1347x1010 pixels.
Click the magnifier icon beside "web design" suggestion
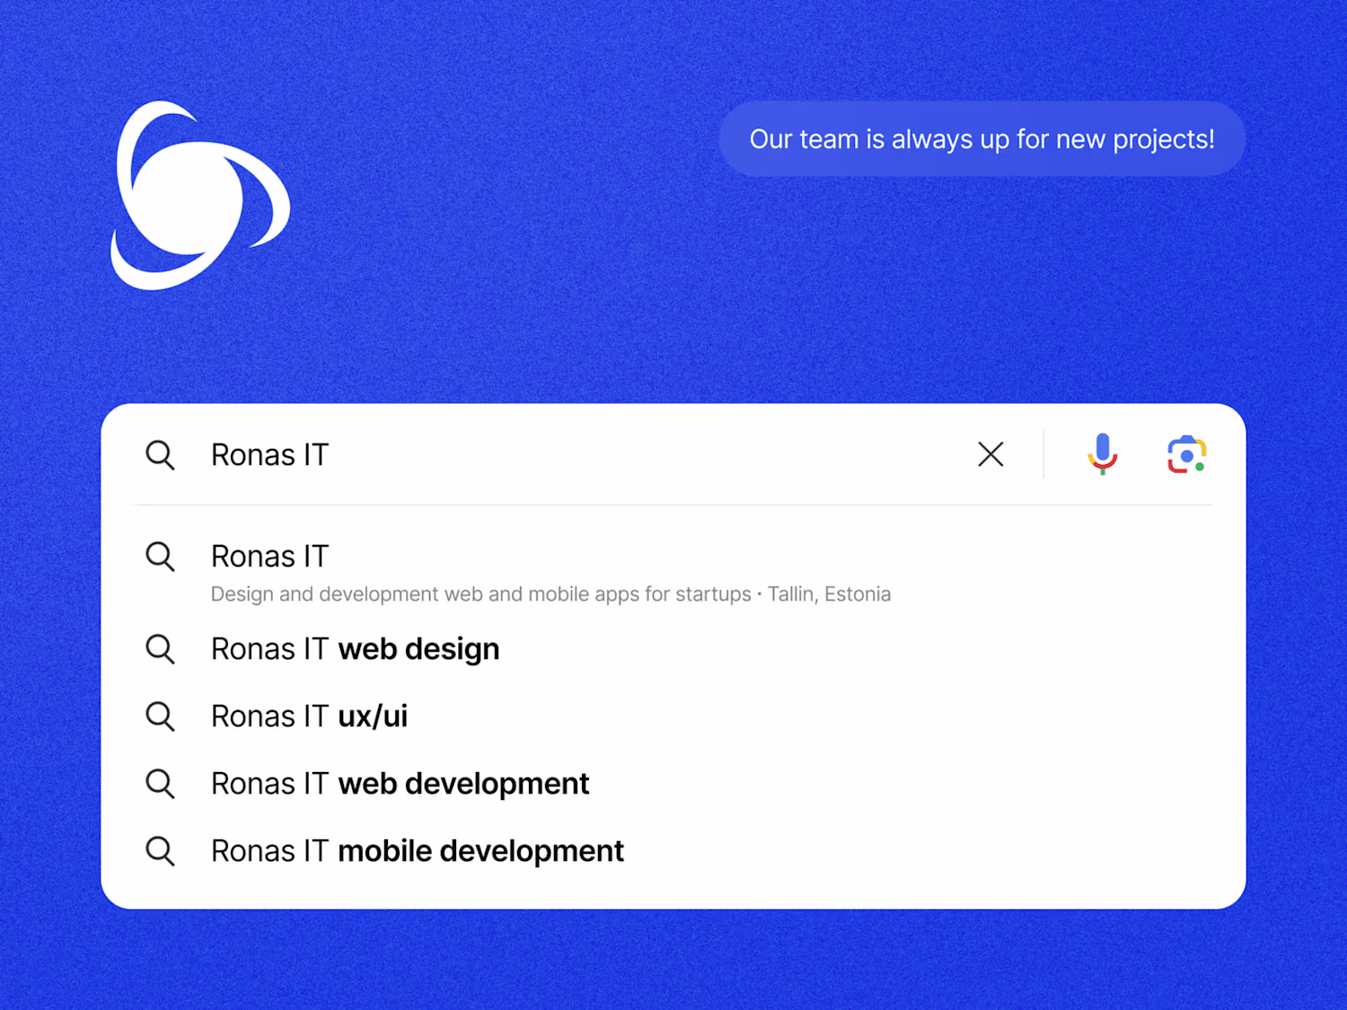tap(160, 648)
